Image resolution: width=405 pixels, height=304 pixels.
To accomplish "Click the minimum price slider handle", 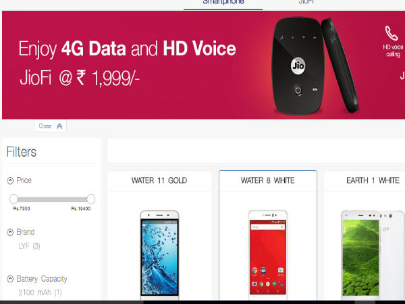I will click(13, 199).
